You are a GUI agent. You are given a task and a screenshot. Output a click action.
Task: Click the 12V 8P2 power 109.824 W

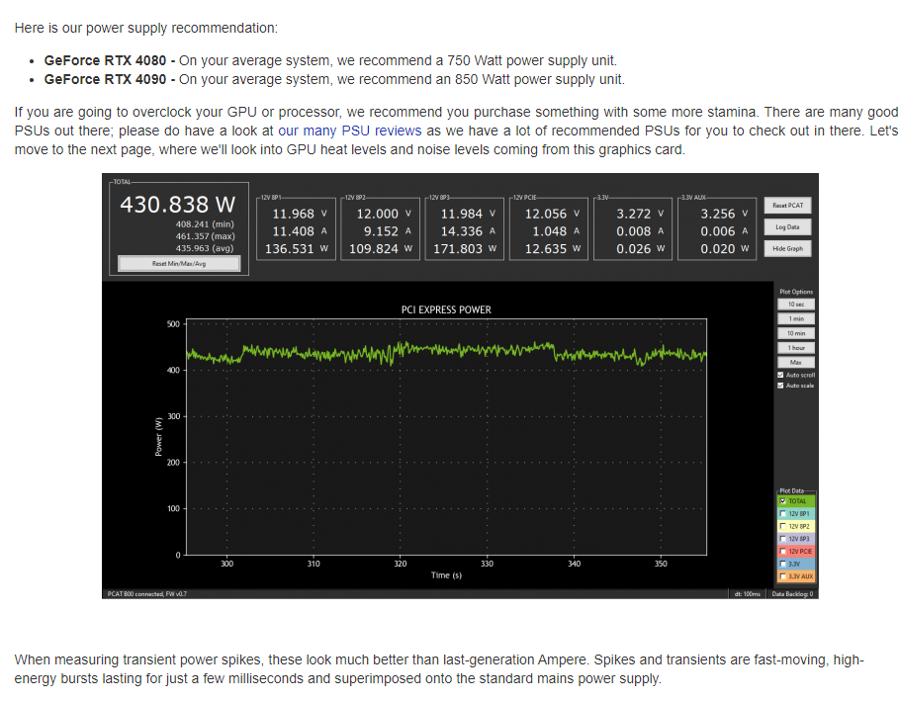pos(380,249)
